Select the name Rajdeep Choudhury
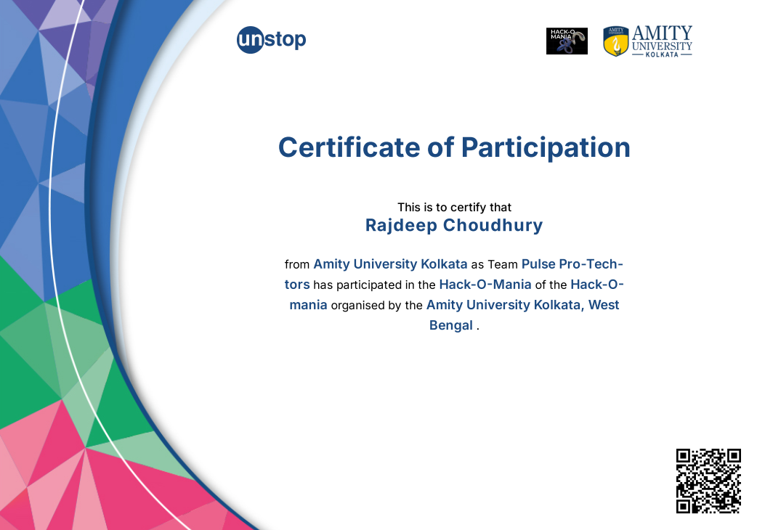Viewport: 757px width, 530px height. point(454,225)
